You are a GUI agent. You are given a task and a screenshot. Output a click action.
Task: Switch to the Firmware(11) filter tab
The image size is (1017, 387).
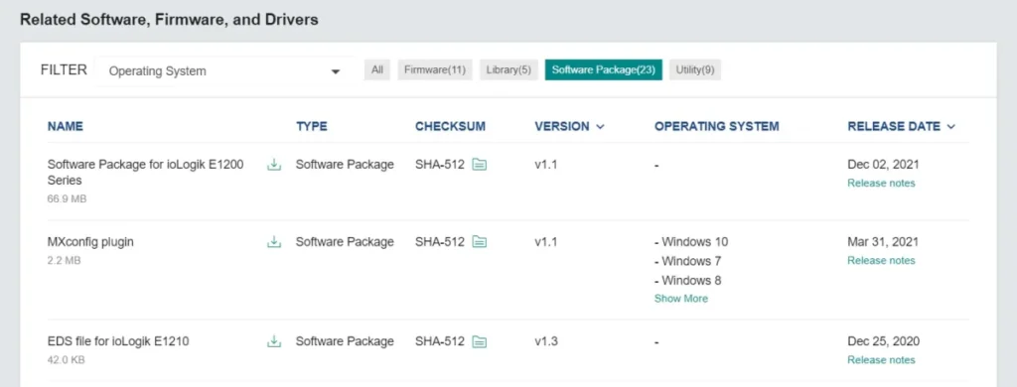435,70
